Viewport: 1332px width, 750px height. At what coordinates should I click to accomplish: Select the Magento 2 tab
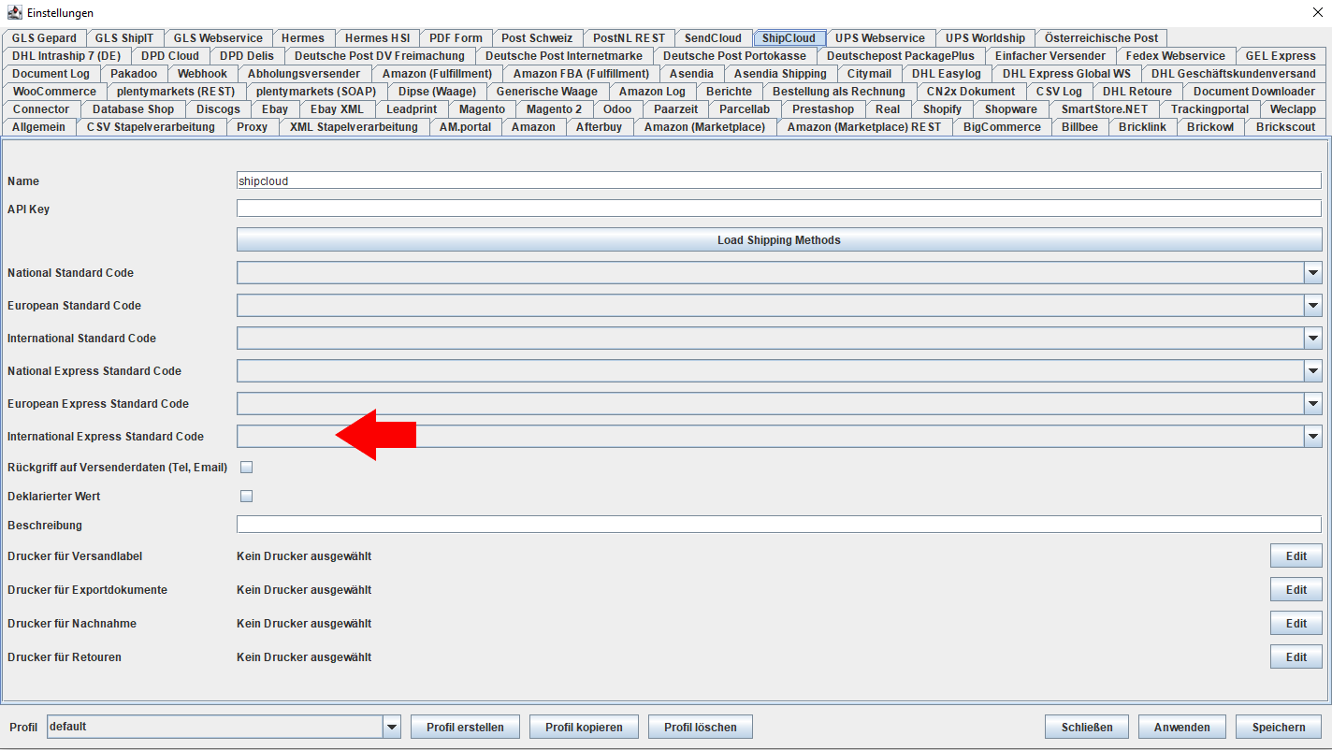click(x=554, y=109)
